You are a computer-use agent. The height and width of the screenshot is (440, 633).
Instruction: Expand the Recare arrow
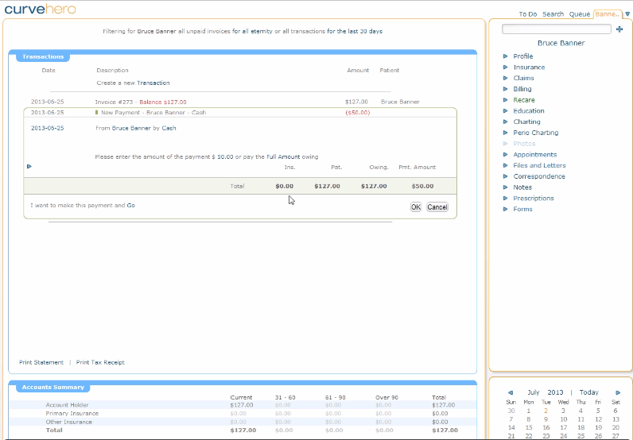tap(505, 99)
